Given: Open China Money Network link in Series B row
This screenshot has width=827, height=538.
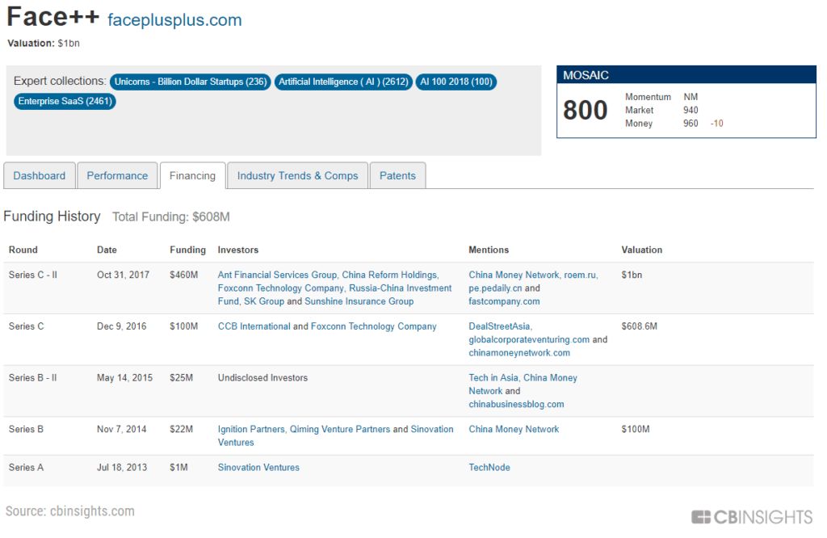Looking at the screenshot, I should tap(514, 429).
